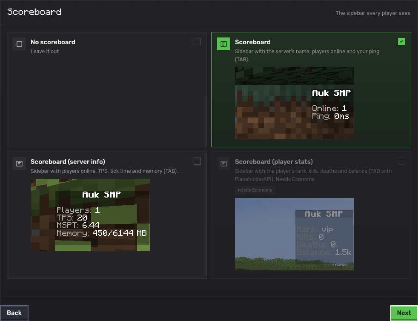Click the Scoreboard (server info) icon
418x321 pixels.
click(x=19, y=164)
